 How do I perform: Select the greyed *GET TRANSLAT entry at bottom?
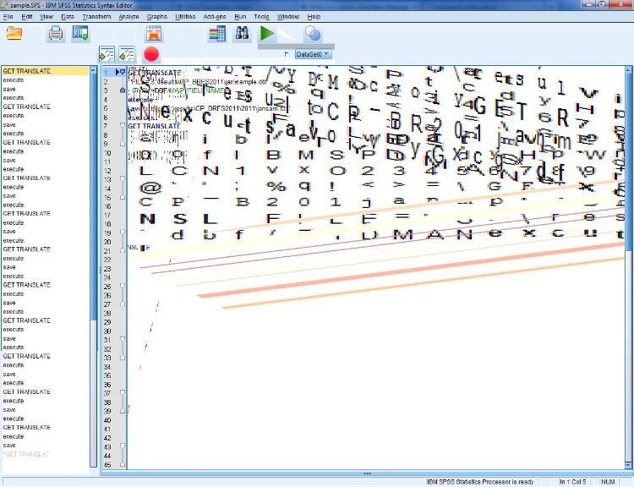coord(25,454)
